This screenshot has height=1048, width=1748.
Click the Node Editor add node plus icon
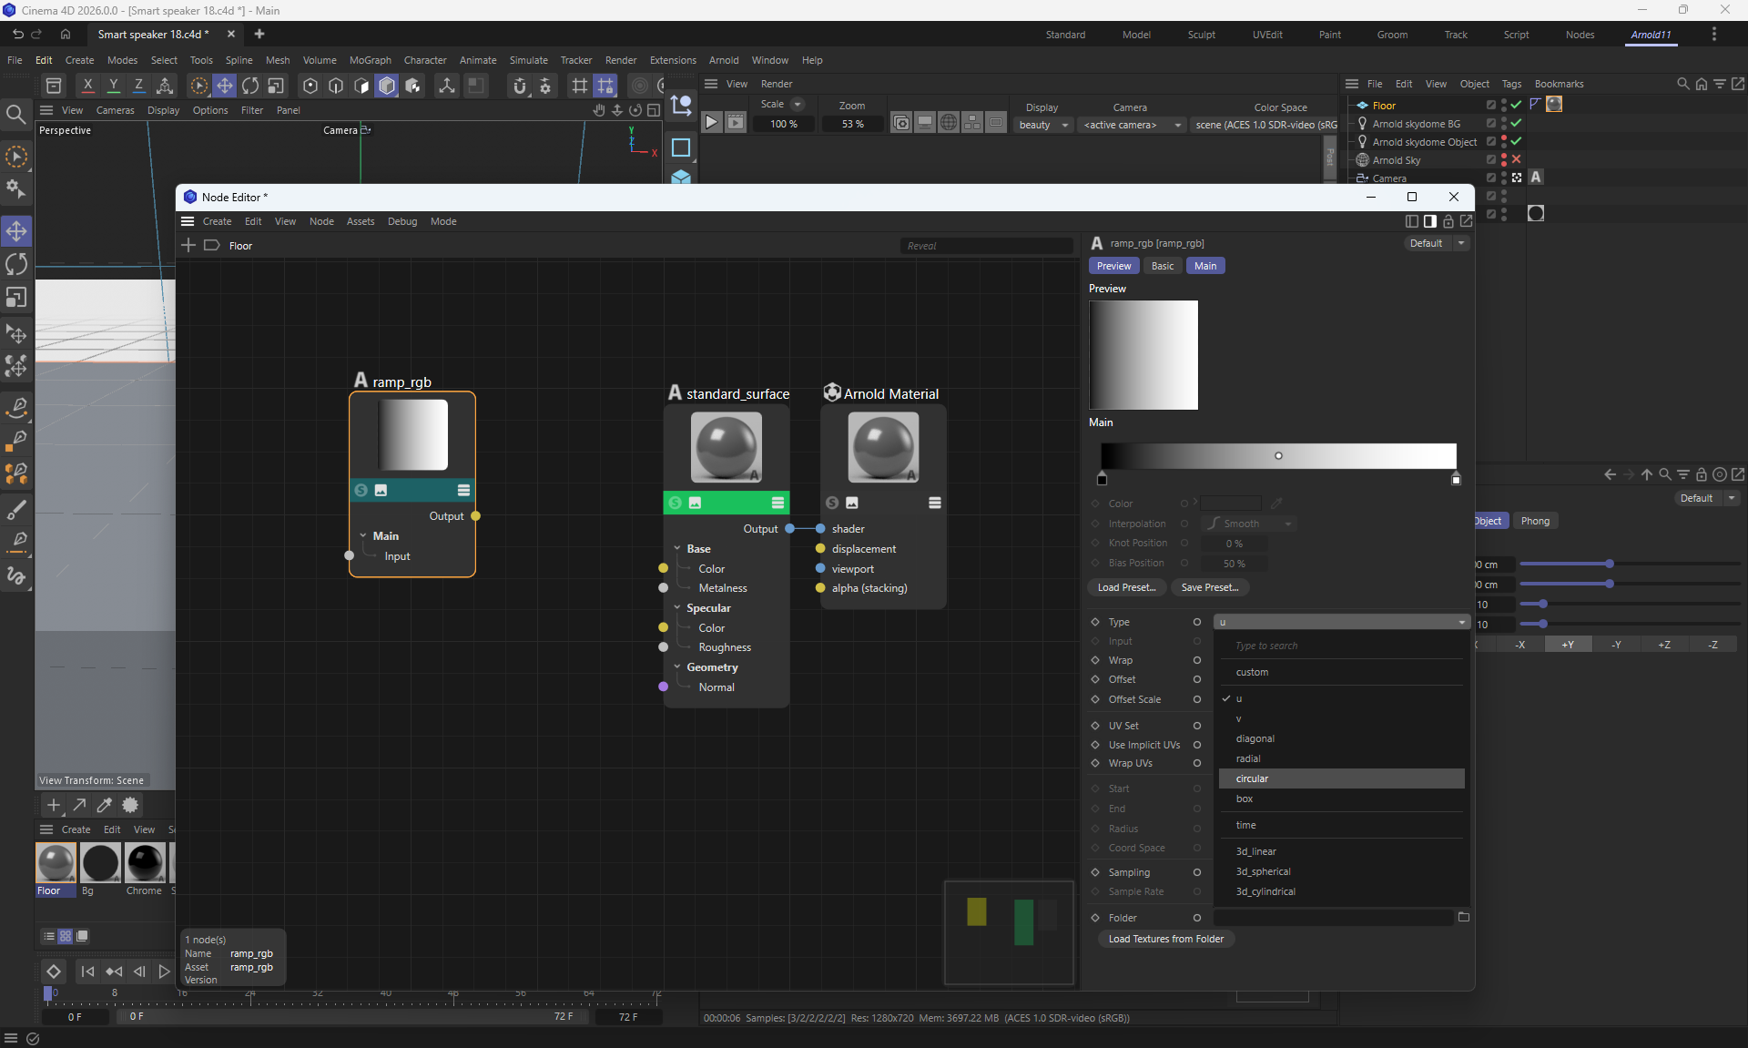(x=188, y=245)
